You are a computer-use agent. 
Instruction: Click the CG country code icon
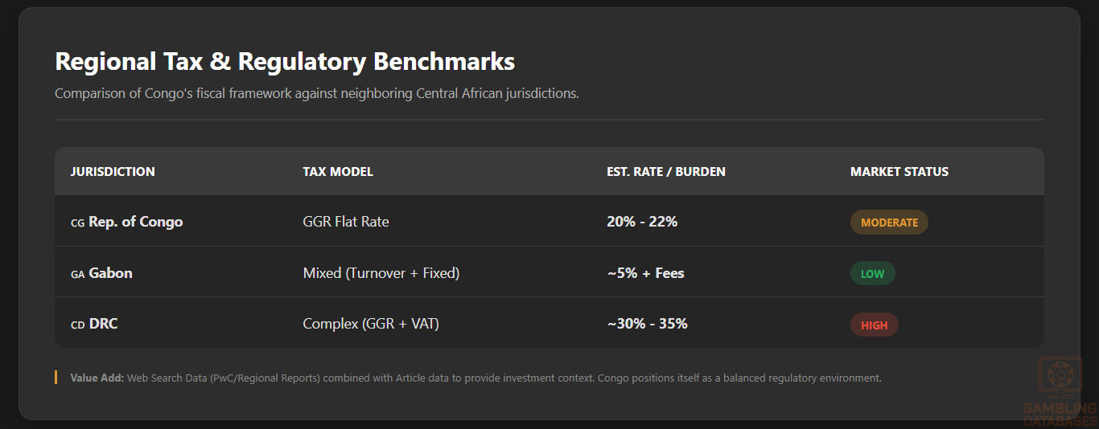pyautogui.click(x=77, y=223)
